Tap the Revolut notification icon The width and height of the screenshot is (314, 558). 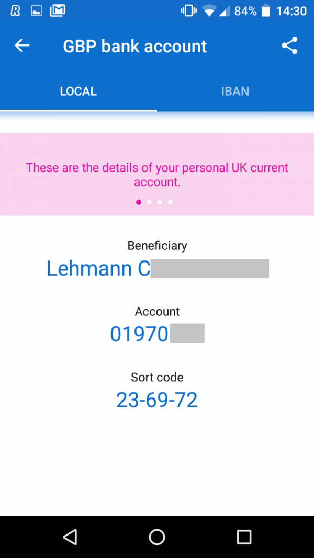click(x=15, y=10)
